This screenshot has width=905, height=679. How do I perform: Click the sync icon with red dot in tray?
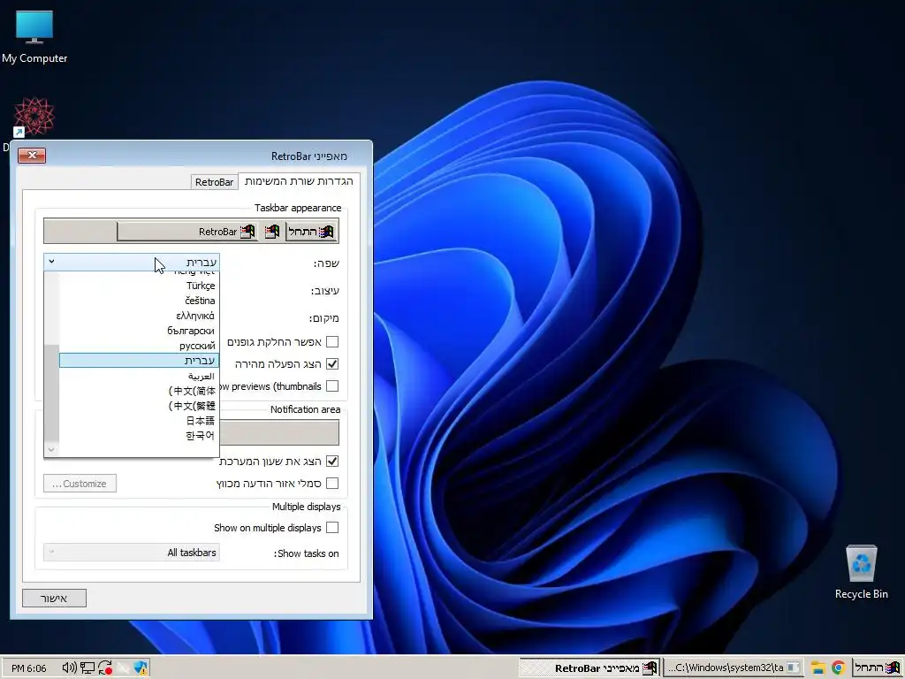coord(105,668)
